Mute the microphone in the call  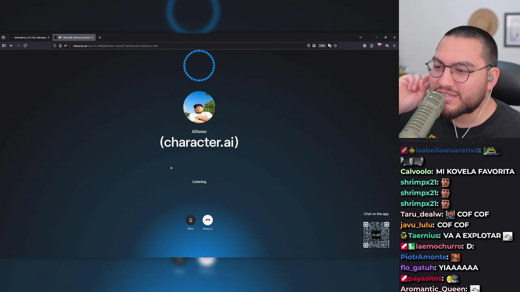pos(191,220)
